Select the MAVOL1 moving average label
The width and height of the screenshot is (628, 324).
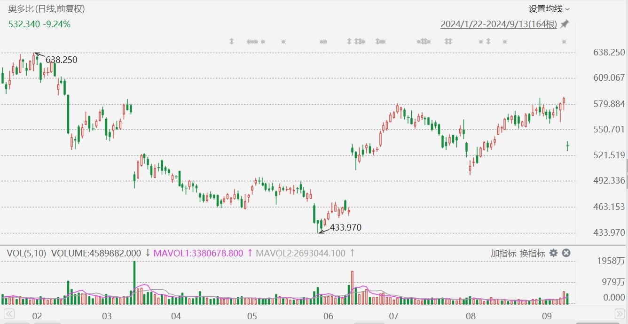click(198, 253)
